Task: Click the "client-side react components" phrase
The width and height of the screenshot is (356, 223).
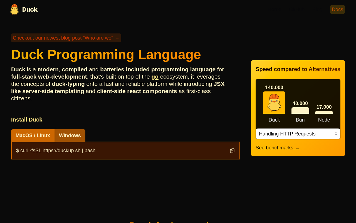Action: click(x=137, y=91)
